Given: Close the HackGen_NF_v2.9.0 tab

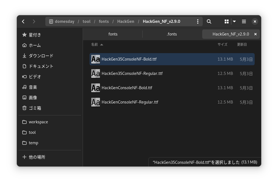Looking at the screenshot, I should click(255, 34).
